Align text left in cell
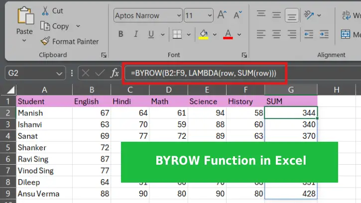This screenshot has height=203, width=361. click(261, 34)
